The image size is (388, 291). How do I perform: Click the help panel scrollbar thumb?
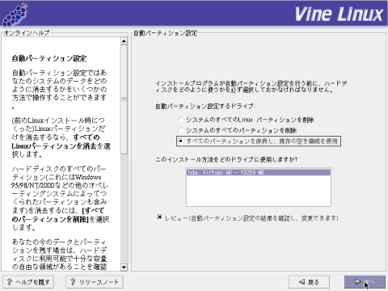pyautogui.click(x=124, y=99)
